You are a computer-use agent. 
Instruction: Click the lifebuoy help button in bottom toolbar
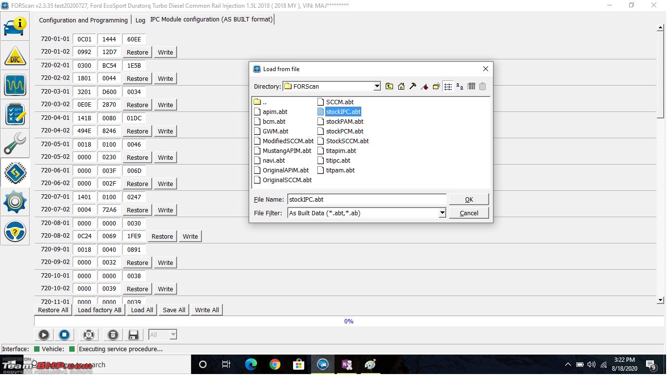[x=88, y=335]
